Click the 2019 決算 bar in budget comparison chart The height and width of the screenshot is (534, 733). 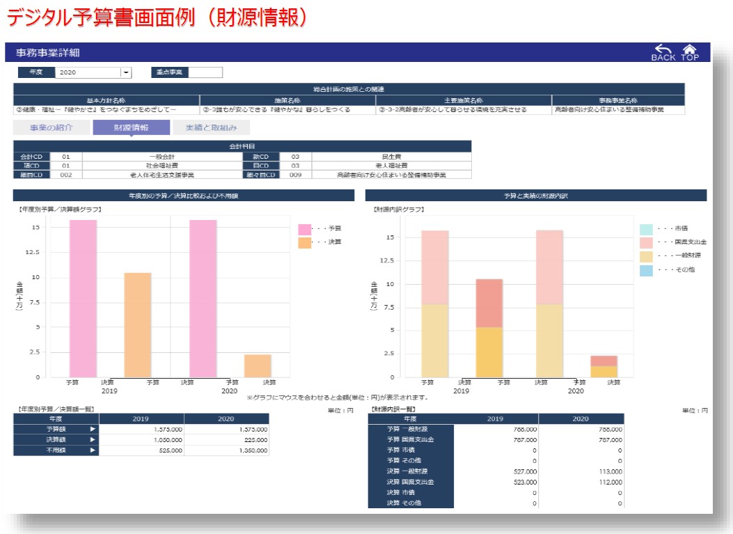point(138,324)
